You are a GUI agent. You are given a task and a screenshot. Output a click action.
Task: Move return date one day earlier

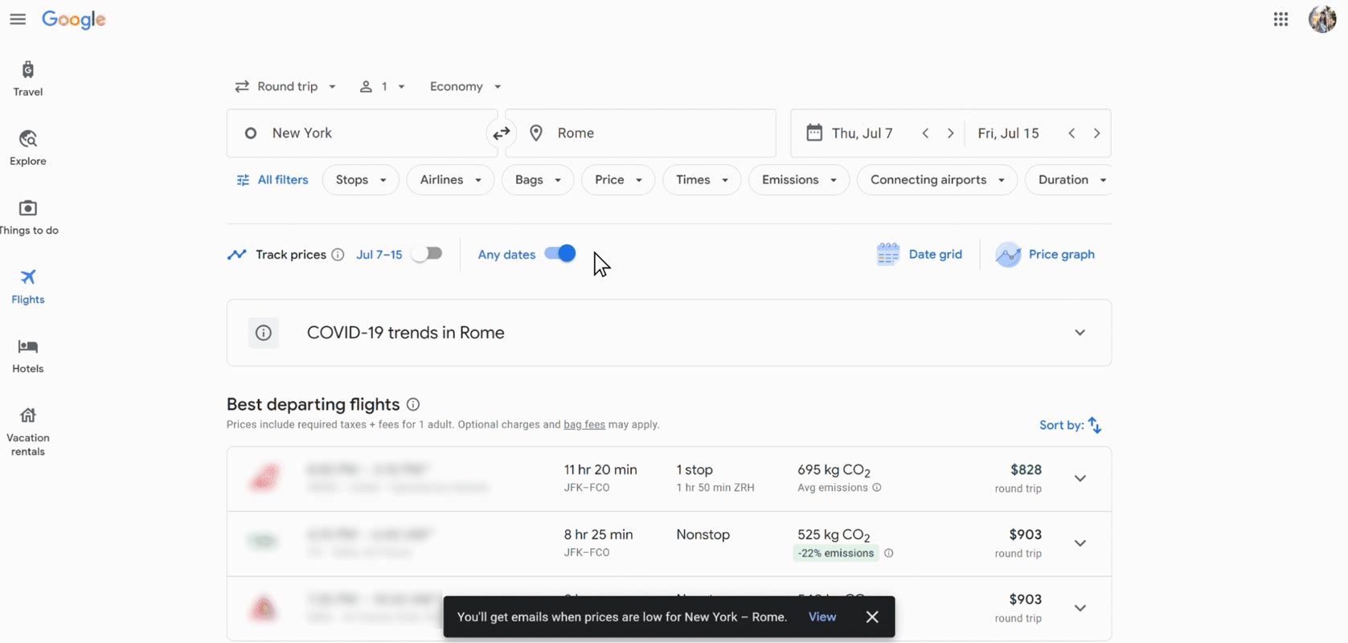[x=1071, y=133]
